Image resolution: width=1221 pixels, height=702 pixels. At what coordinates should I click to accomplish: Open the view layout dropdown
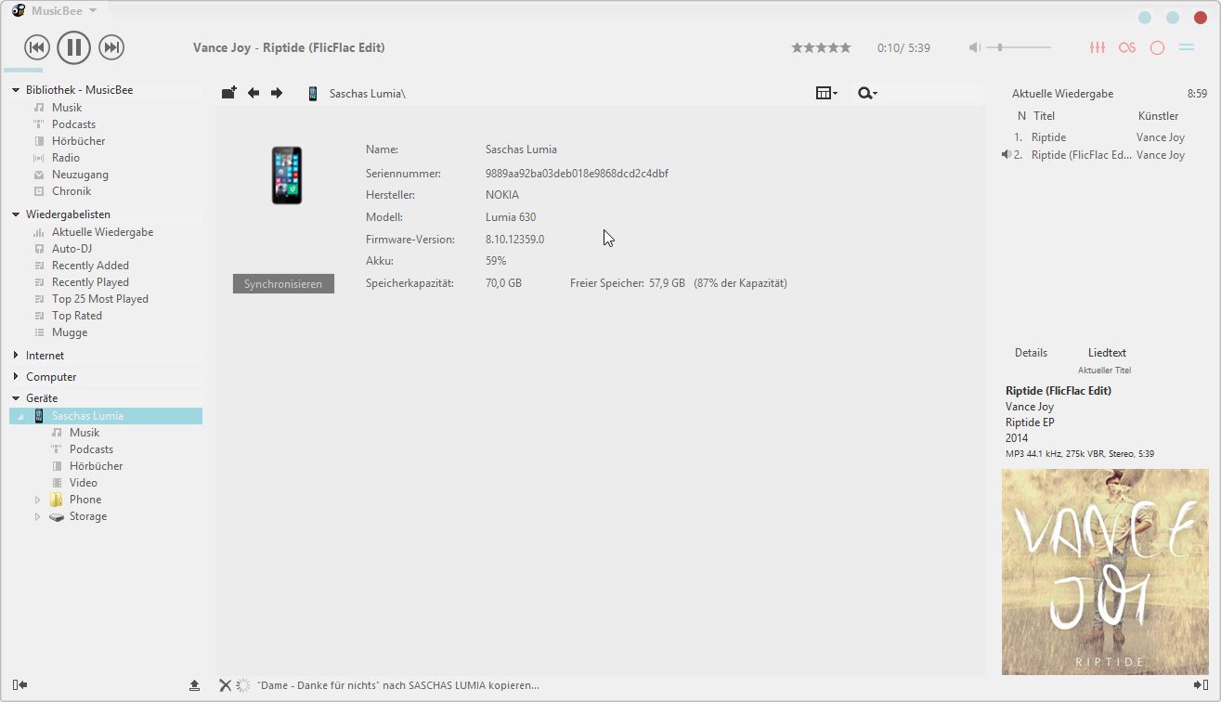(826, 93)
